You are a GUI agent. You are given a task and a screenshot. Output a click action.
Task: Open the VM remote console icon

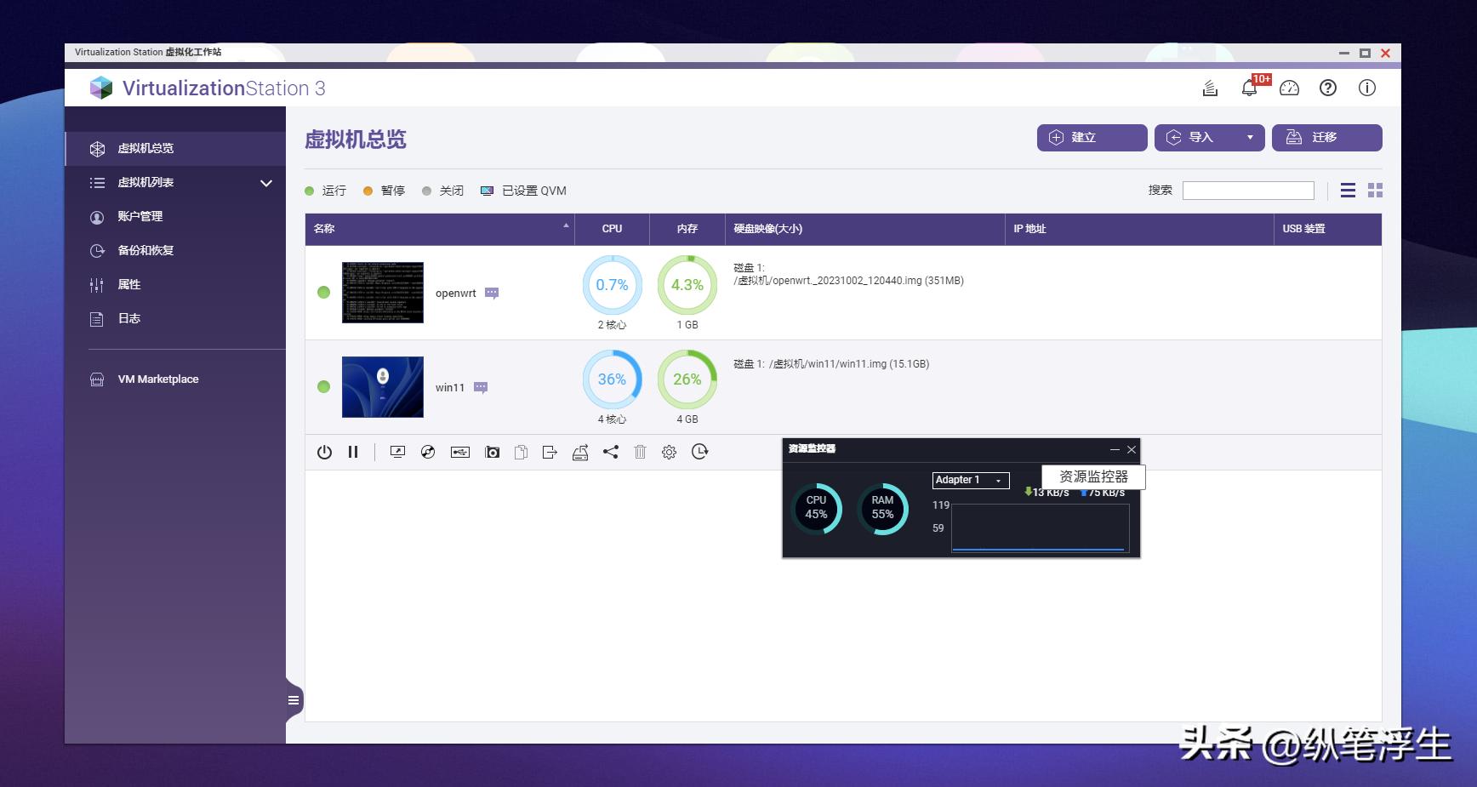coord(397,453)
